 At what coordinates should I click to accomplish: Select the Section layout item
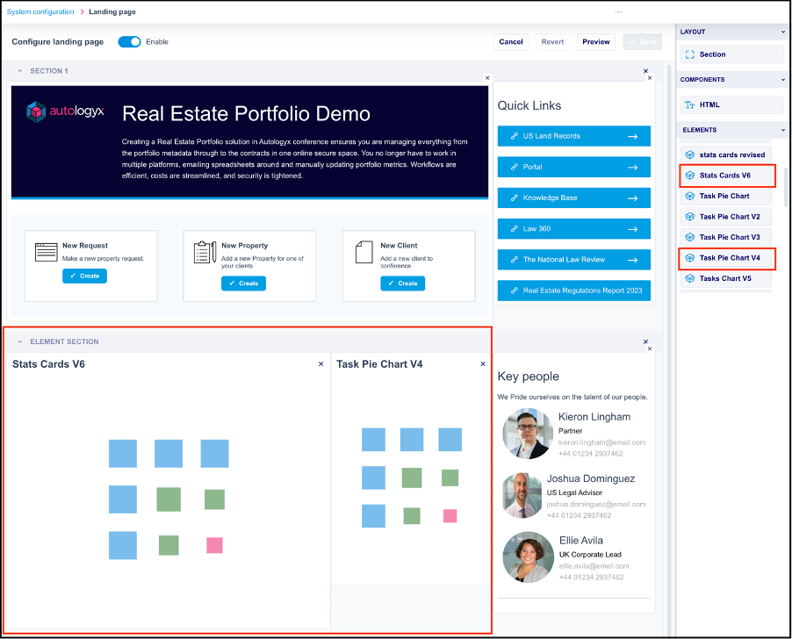coord(731,54)
